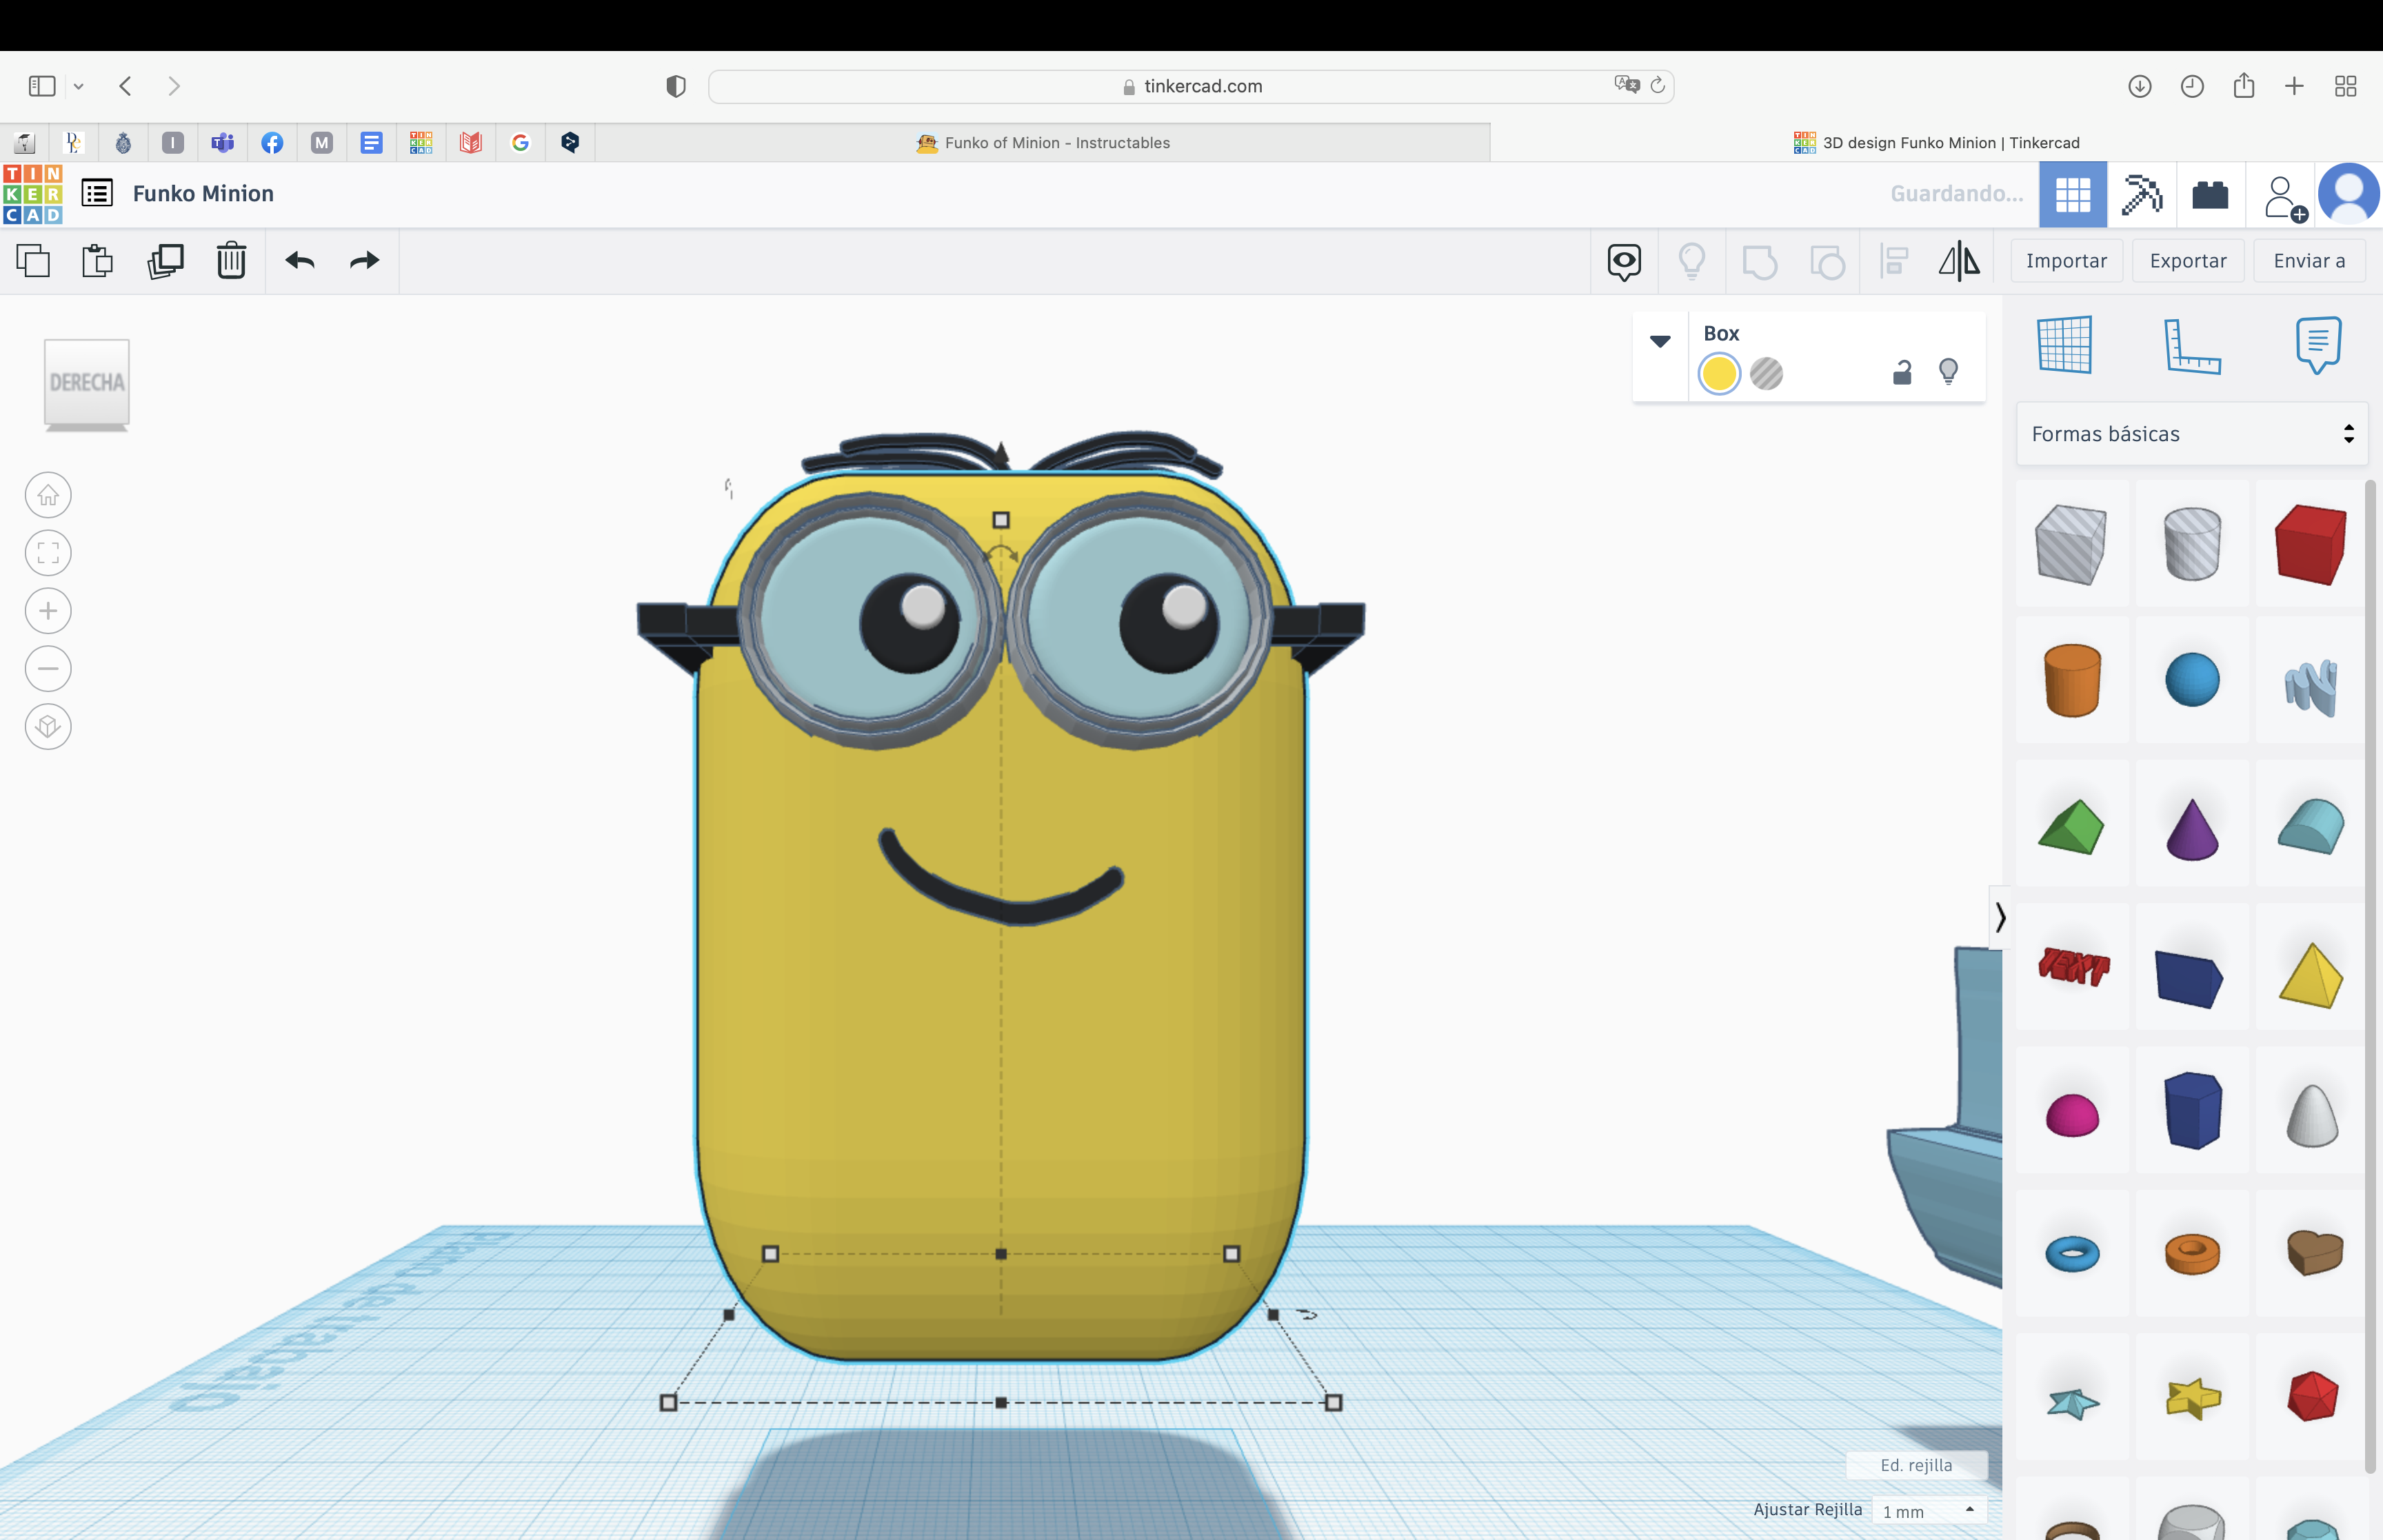Click the Ed. rejilla button
This screenshot has height=1540, width=2383.
point(1916,1465)
